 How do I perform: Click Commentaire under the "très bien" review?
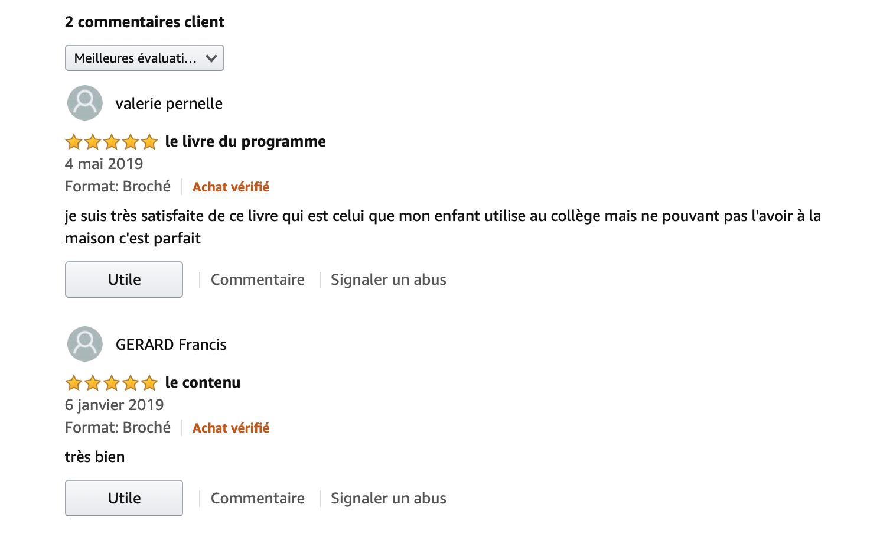click(258, 498)
